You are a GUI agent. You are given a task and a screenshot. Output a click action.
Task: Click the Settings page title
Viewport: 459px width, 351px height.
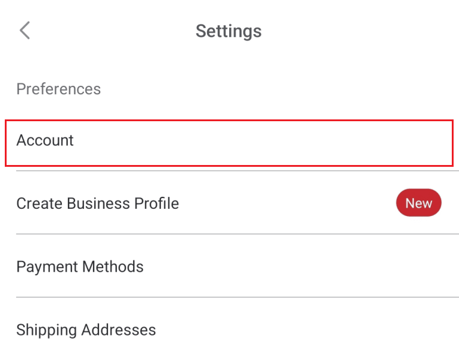[x=229, y=31]
